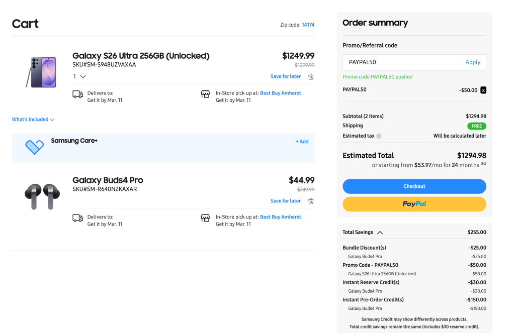Click the delivery truck icon for Galaxy S26 Ultra
Screen dimensions: 515x333
77,94
